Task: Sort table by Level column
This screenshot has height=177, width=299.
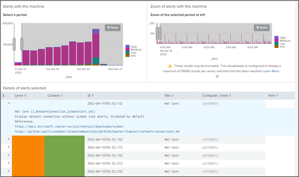Action: pyautogui.click(x=21, y=95)
